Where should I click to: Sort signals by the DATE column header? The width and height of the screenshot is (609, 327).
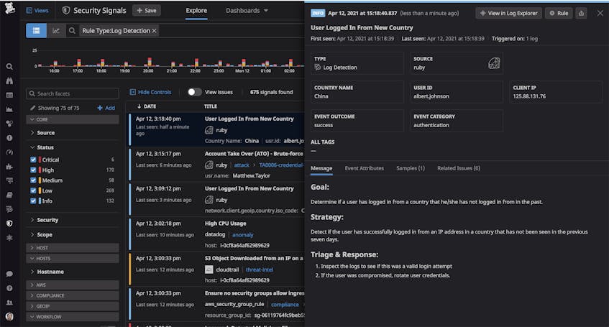[147, 106]
